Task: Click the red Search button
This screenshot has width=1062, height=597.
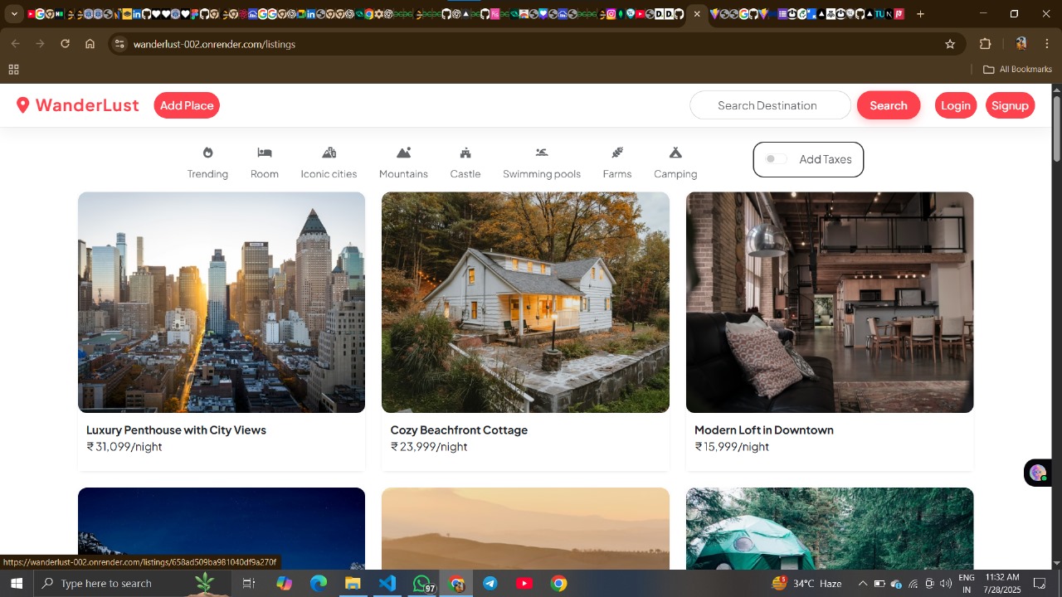Action: tap(889, 105)
